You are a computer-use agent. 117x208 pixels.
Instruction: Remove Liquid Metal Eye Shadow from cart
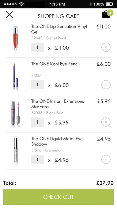(106, 160)
